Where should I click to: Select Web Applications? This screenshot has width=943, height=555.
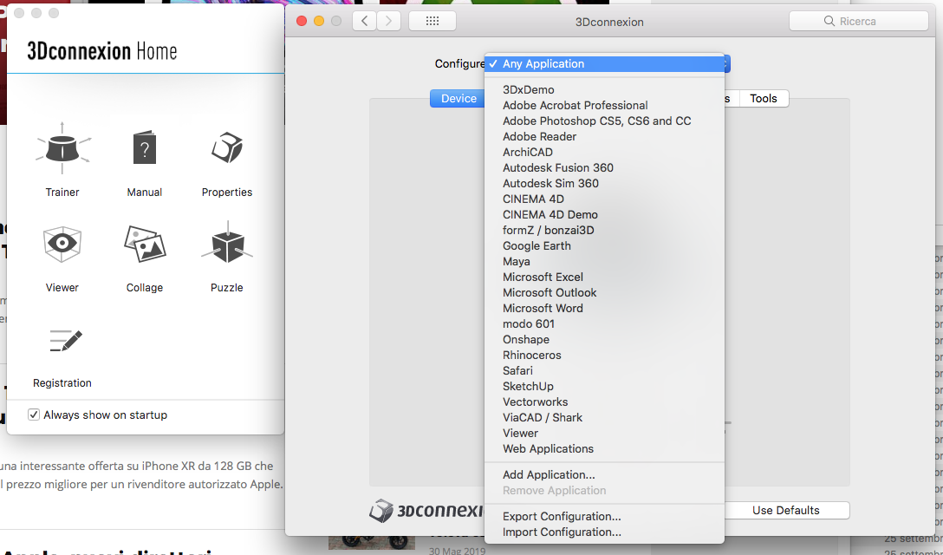pos(604,450)
